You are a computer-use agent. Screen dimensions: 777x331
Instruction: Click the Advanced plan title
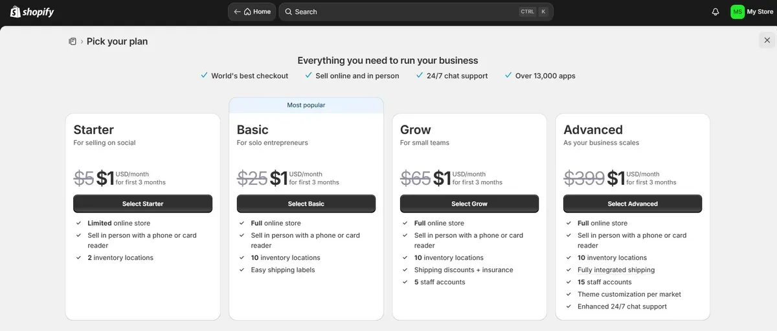[x=593, y=130]
